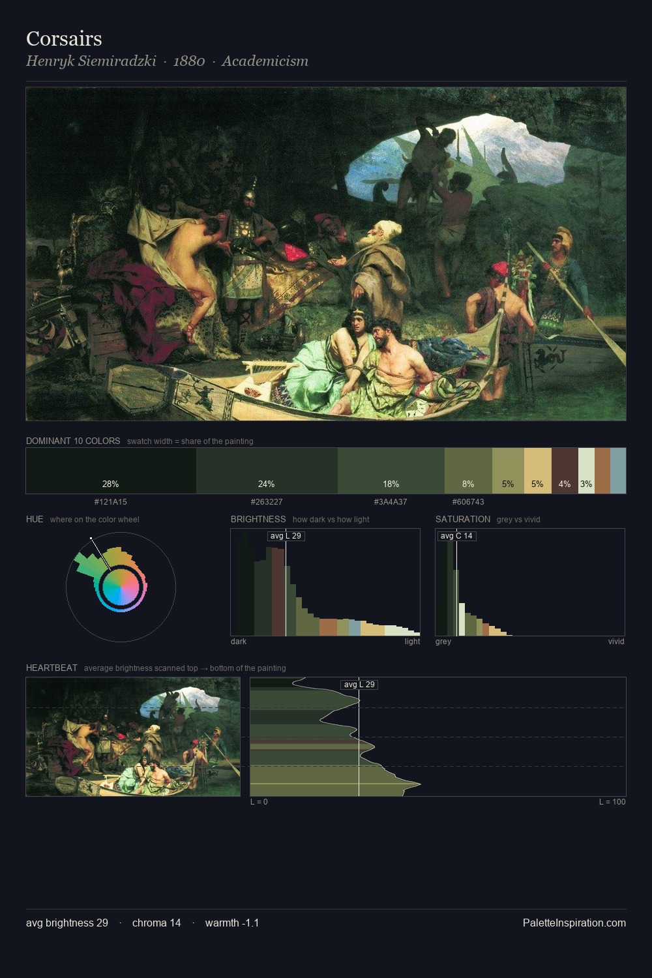The width and height of the screenshot is (652, 978).
Task: Click 'avg brightness 29' in the footer
Action: (67, 923)
